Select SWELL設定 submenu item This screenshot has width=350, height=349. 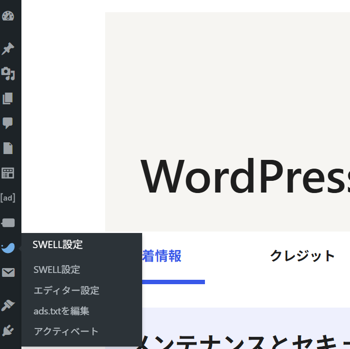pyautogui.click(x=56, y=270)
